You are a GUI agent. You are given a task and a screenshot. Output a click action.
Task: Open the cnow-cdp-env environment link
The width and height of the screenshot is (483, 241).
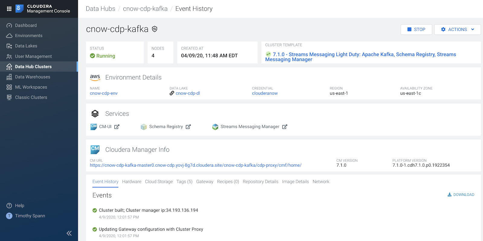[104, 93]
